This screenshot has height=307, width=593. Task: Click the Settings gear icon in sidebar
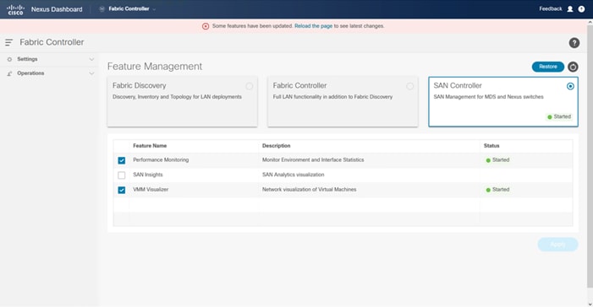point(9,59)
